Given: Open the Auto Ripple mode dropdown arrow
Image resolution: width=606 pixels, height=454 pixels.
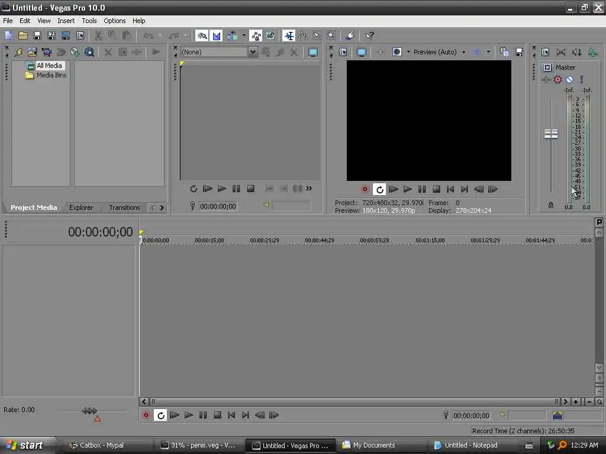Looking at the screenshot, I should click(243, 36).
